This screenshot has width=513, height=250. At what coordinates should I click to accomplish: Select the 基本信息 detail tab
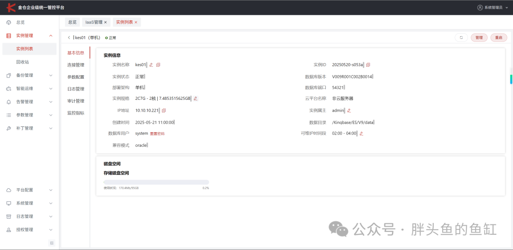[76, 53]
